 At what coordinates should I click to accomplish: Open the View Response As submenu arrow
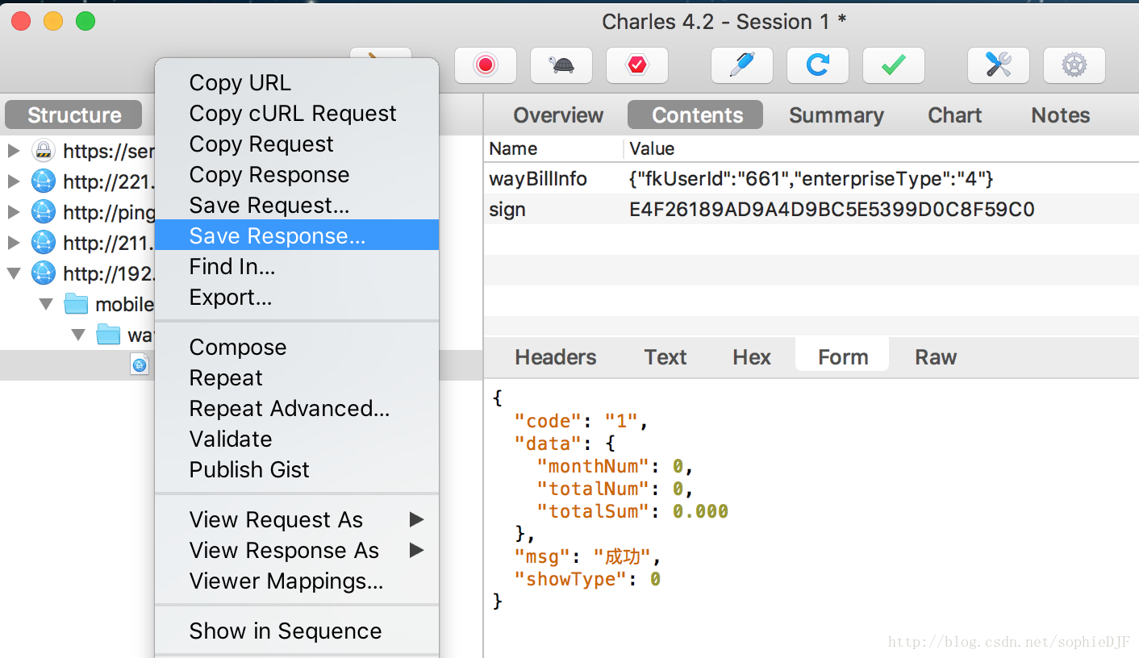(416, 550)
